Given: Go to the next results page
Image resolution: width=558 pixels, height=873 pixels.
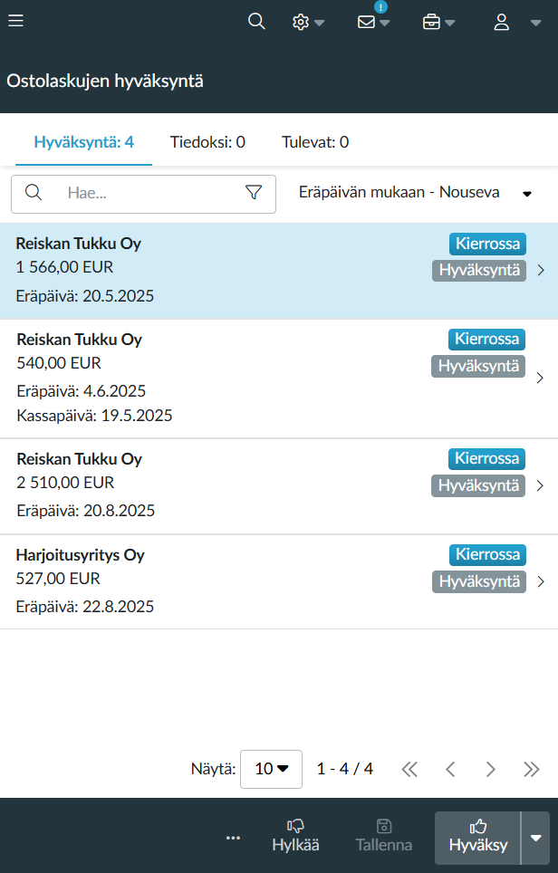Looking at the screenshot, I should pos(490,769).
